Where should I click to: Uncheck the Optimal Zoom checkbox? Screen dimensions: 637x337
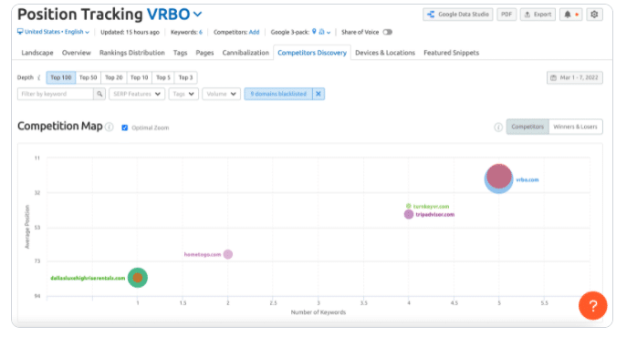[x=125, y=128]
